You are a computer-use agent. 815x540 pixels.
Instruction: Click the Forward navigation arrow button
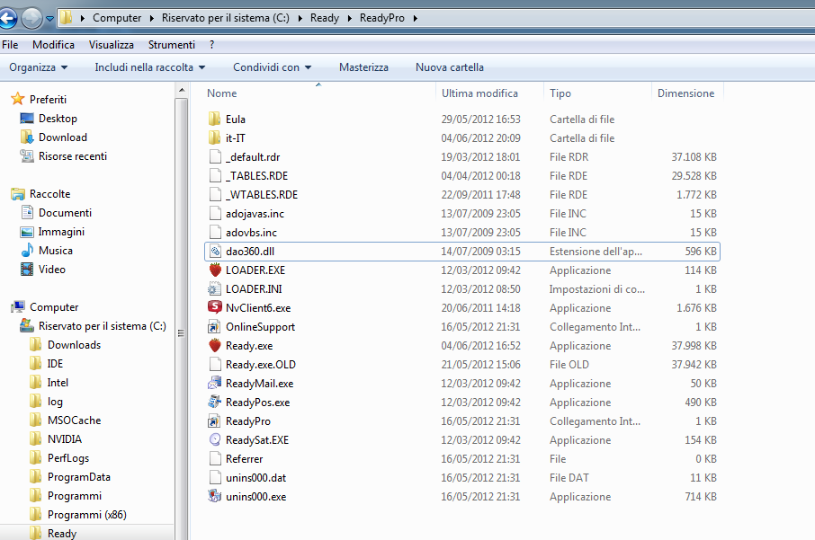coord(31,19)
